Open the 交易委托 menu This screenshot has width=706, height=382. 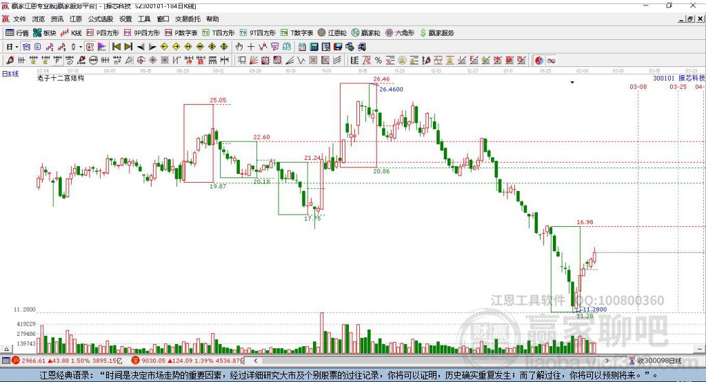188,19
